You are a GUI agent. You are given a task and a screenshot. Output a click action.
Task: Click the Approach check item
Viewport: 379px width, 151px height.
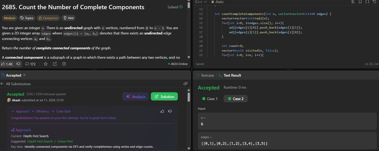(20, 111)
